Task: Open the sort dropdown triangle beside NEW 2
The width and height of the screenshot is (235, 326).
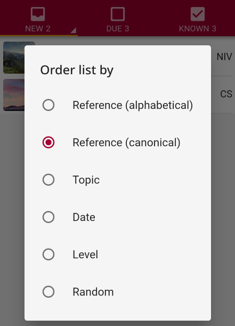Action: [x=74, y=30]
